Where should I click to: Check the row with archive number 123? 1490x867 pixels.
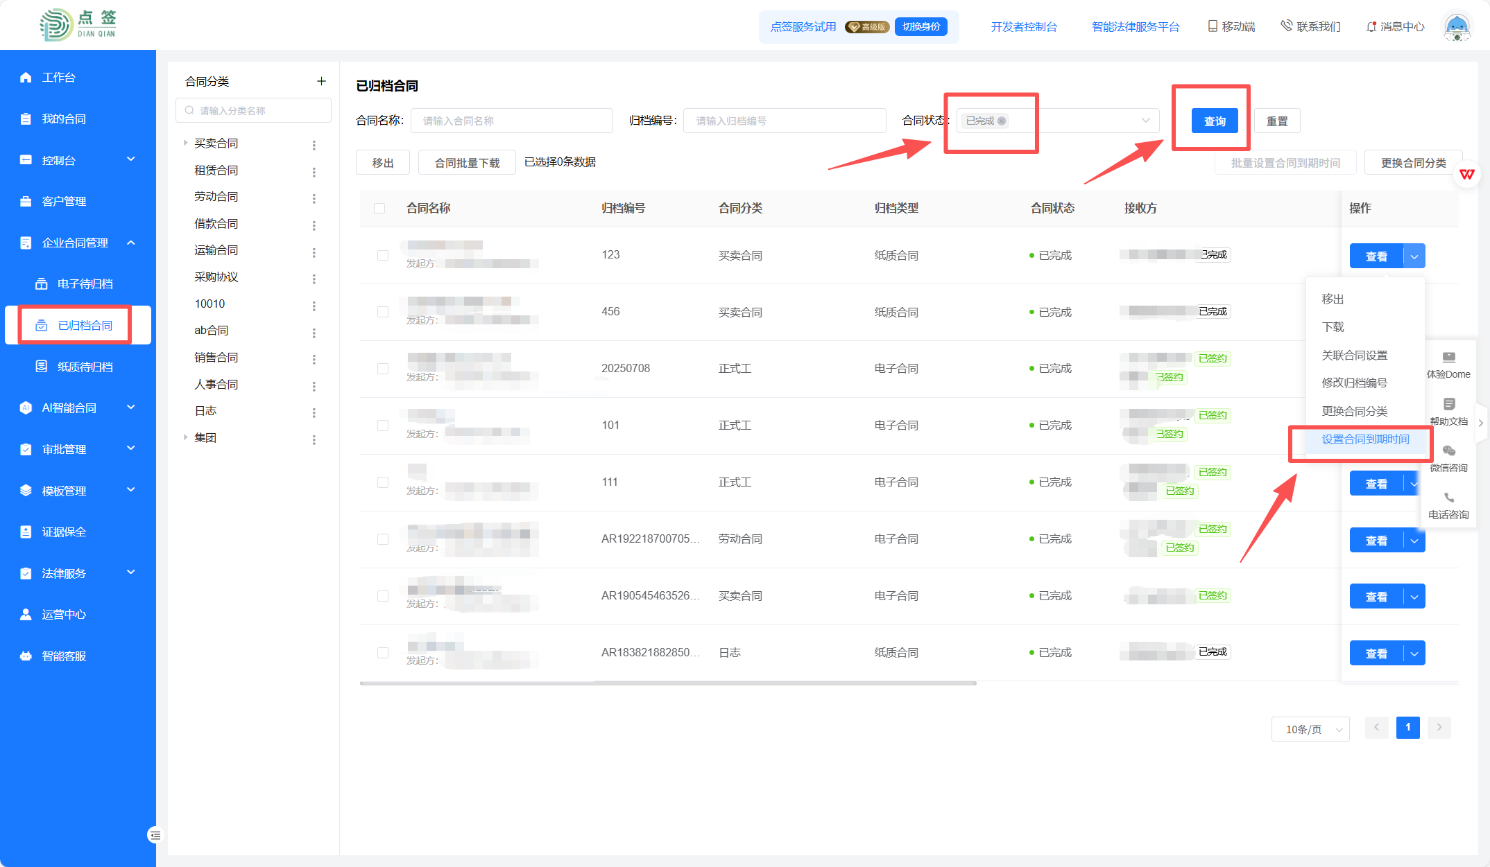tap(383, 255)
